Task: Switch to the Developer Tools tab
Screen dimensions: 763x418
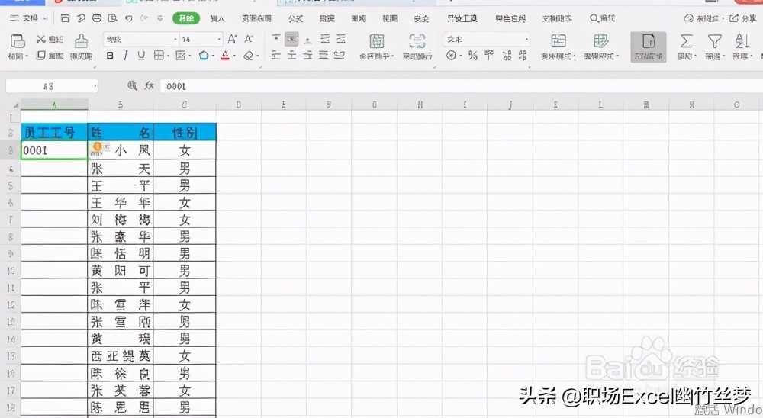Action: tap(462, 18)
